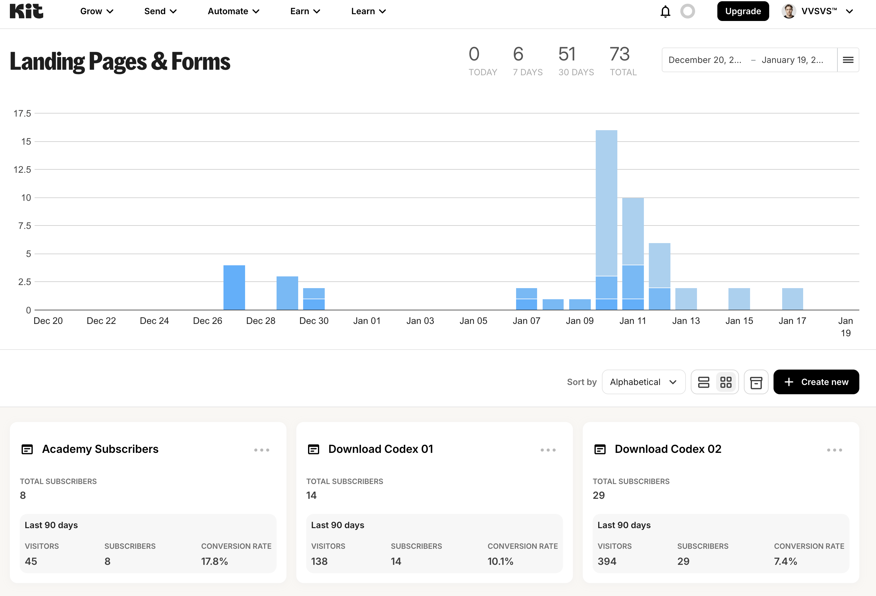Open the VVSVS account dropdown
Viewport: 876px width, 596px height.
818,11
